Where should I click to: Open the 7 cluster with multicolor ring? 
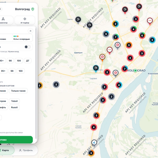(116, 37)
